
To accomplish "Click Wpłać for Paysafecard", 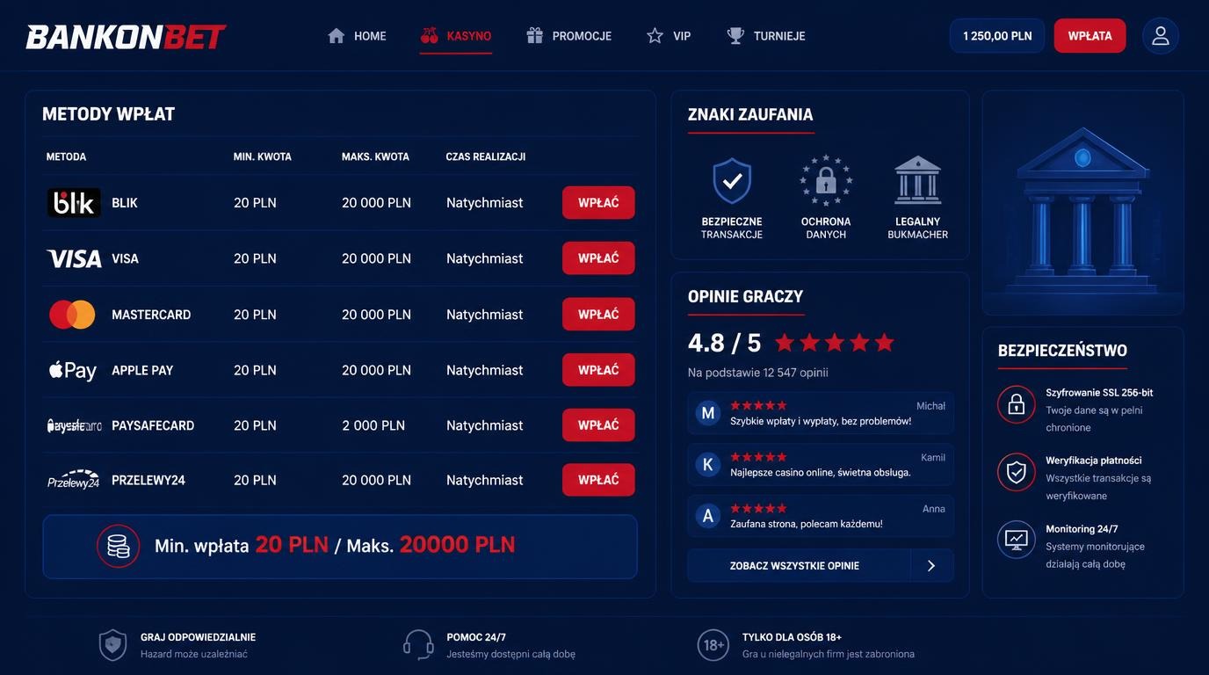I will (598, 425).
